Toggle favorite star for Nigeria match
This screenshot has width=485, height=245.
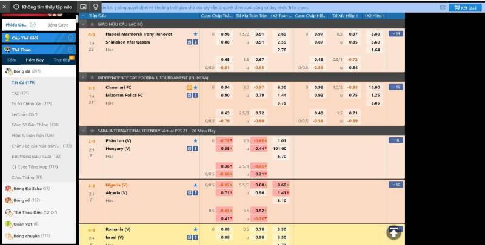tap(195, 185)
